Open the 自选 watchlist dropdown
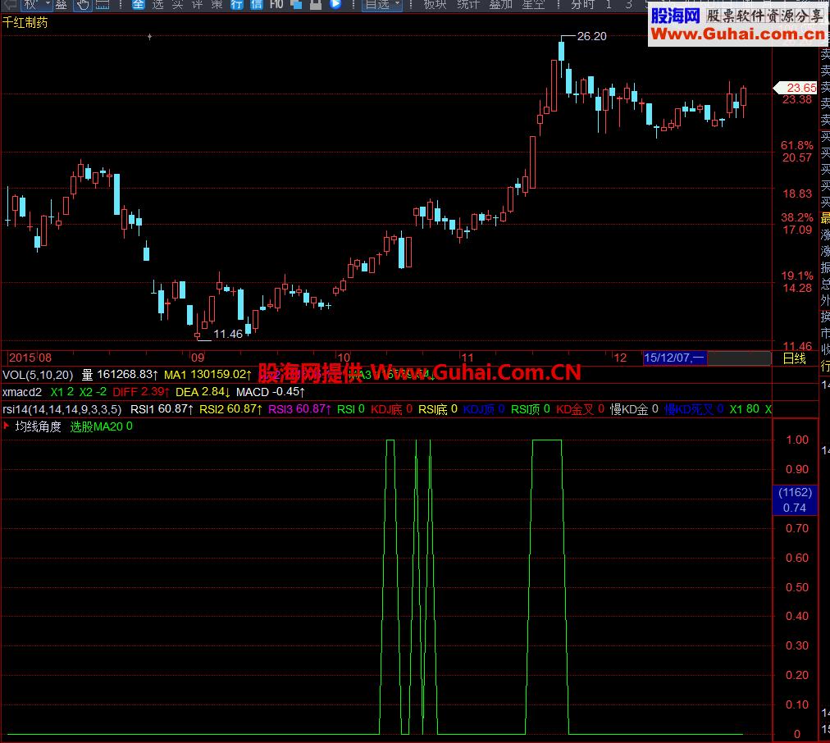This screenshot has width=830, height=743. (x=382, y=5)
